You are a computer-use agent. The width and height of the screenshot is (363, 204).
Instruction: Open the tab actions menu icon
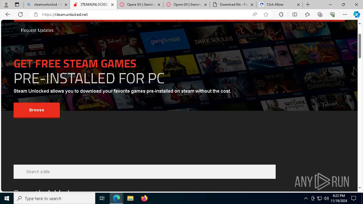pos(17,5)
